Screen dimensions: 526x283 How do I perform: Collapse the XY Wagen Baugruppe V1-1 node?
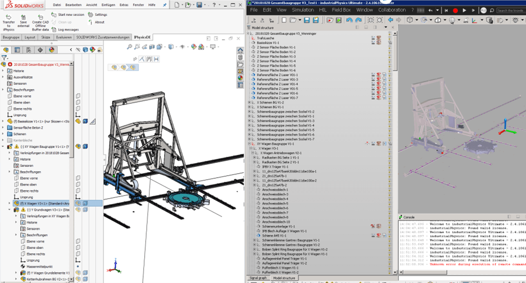(x=249, y=144)
